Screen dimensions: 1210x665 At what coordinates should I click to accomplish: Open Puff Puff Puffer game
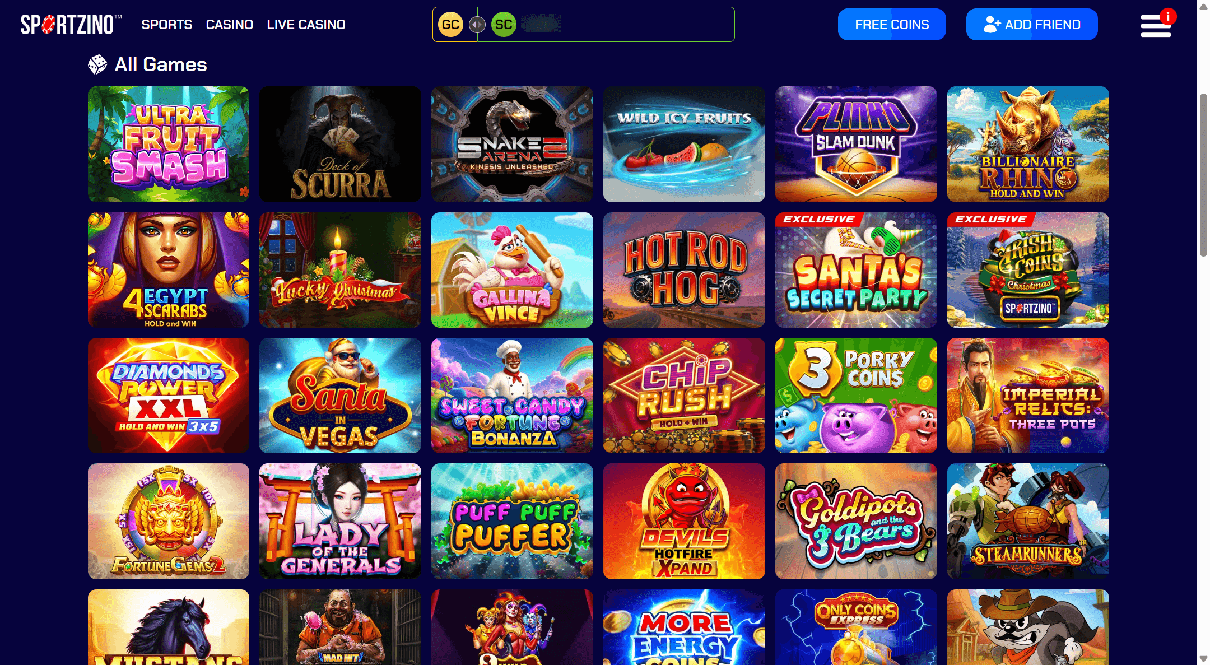(512, 521)
